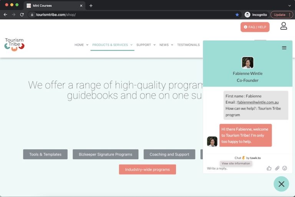
Task: Bookmark page with the star icon
Action: [237, 15]
